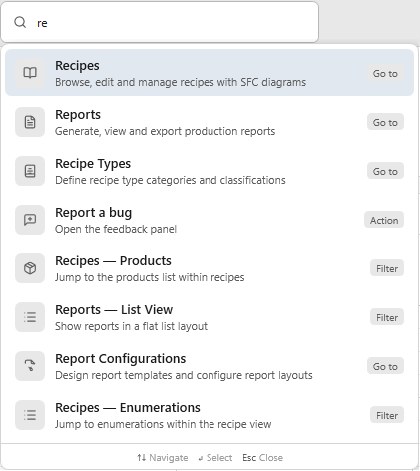Pick the Recipes — Products result

(210, 268)
